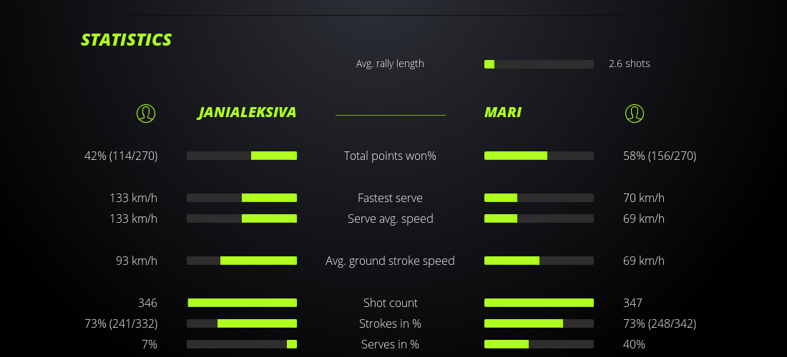Image resolution: width=787 pixels, height=357 pixels.
Task: Select the Serve avg. speed label
Action: (390, 218)
